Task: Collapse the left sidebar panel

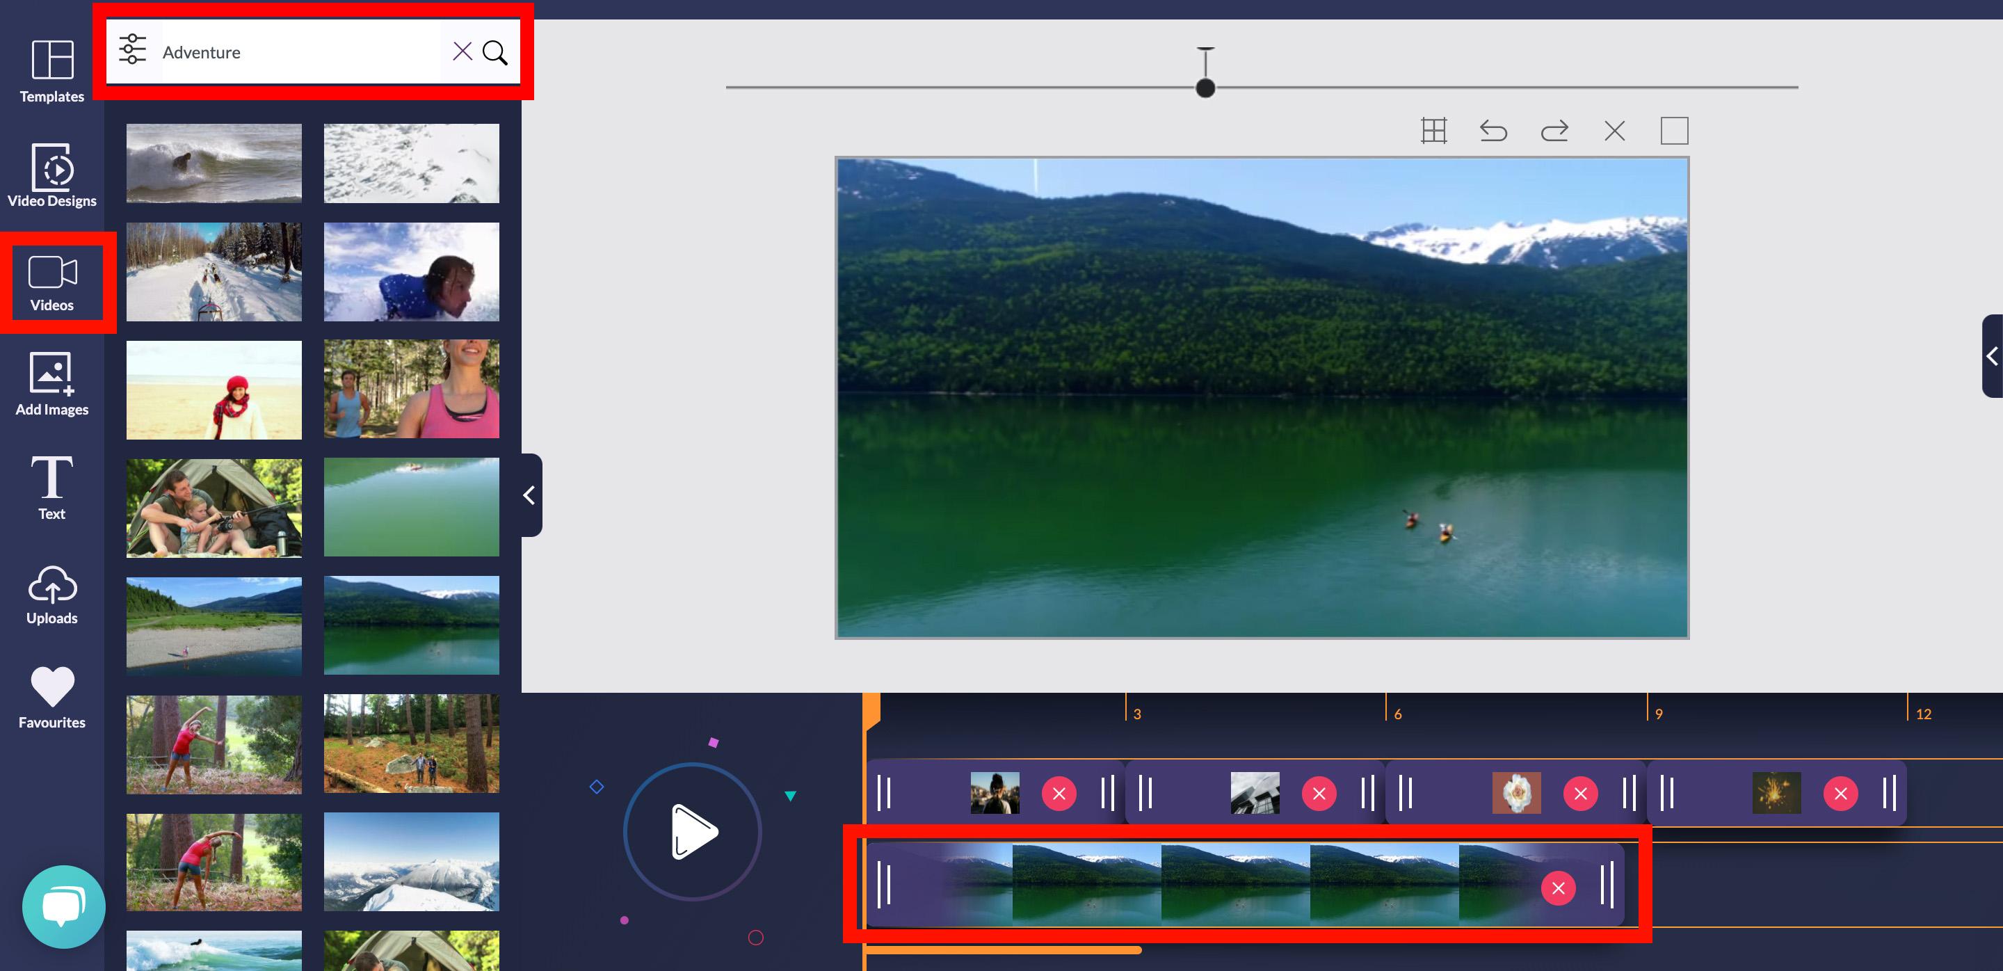Action: tap(529, 496)
